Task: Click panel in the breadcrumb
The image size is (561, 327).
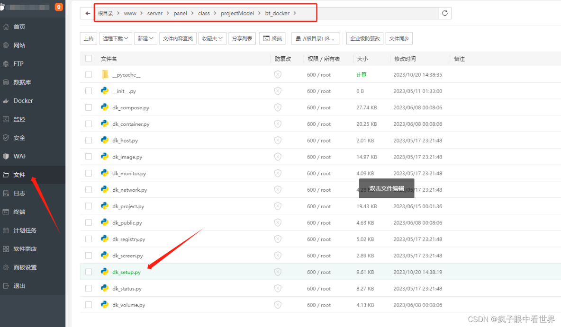Action: (181, 13)
